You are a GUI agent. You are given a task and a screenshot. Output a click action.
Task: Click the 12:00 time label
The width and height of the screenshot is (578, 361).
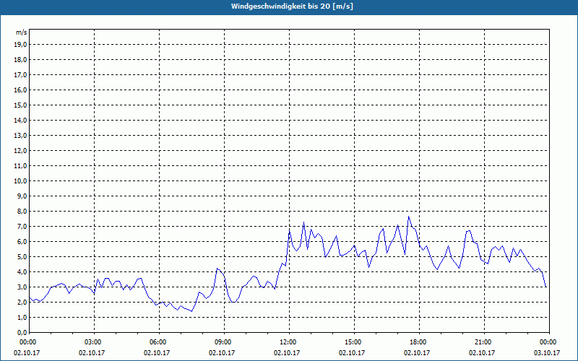point(288,342)
